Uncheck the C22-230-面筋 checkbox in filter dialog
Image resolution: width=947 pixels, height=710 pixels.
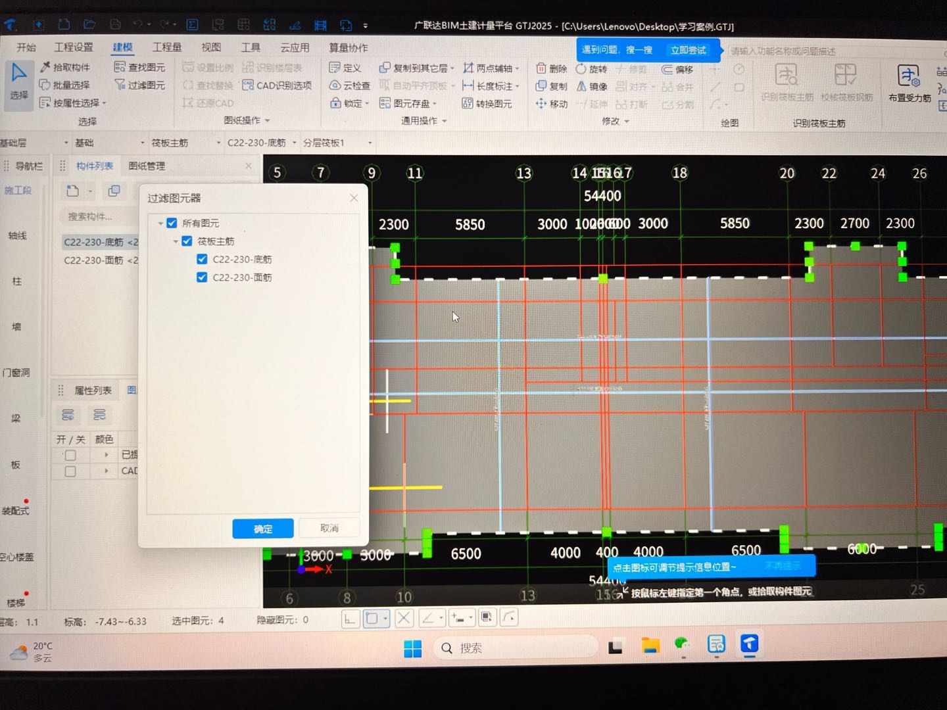202,277
